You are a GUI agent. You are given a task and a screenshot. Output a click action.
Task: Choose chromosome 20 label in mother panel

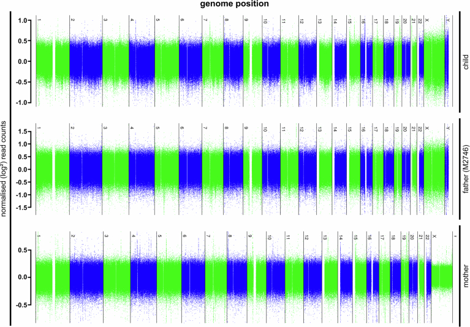[412, 237]
